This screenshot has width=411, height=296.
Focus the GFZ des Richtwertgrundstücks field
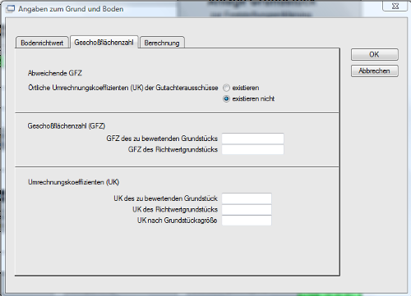pos(252,149)
